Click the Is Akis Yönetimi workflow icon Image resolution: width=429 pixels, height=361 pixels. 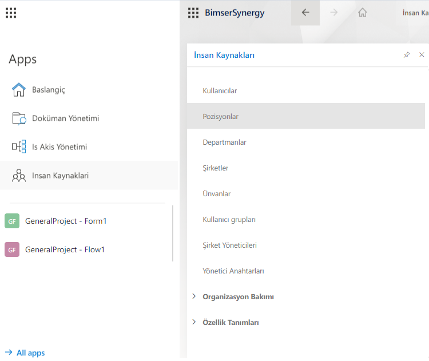coord(19,147)
